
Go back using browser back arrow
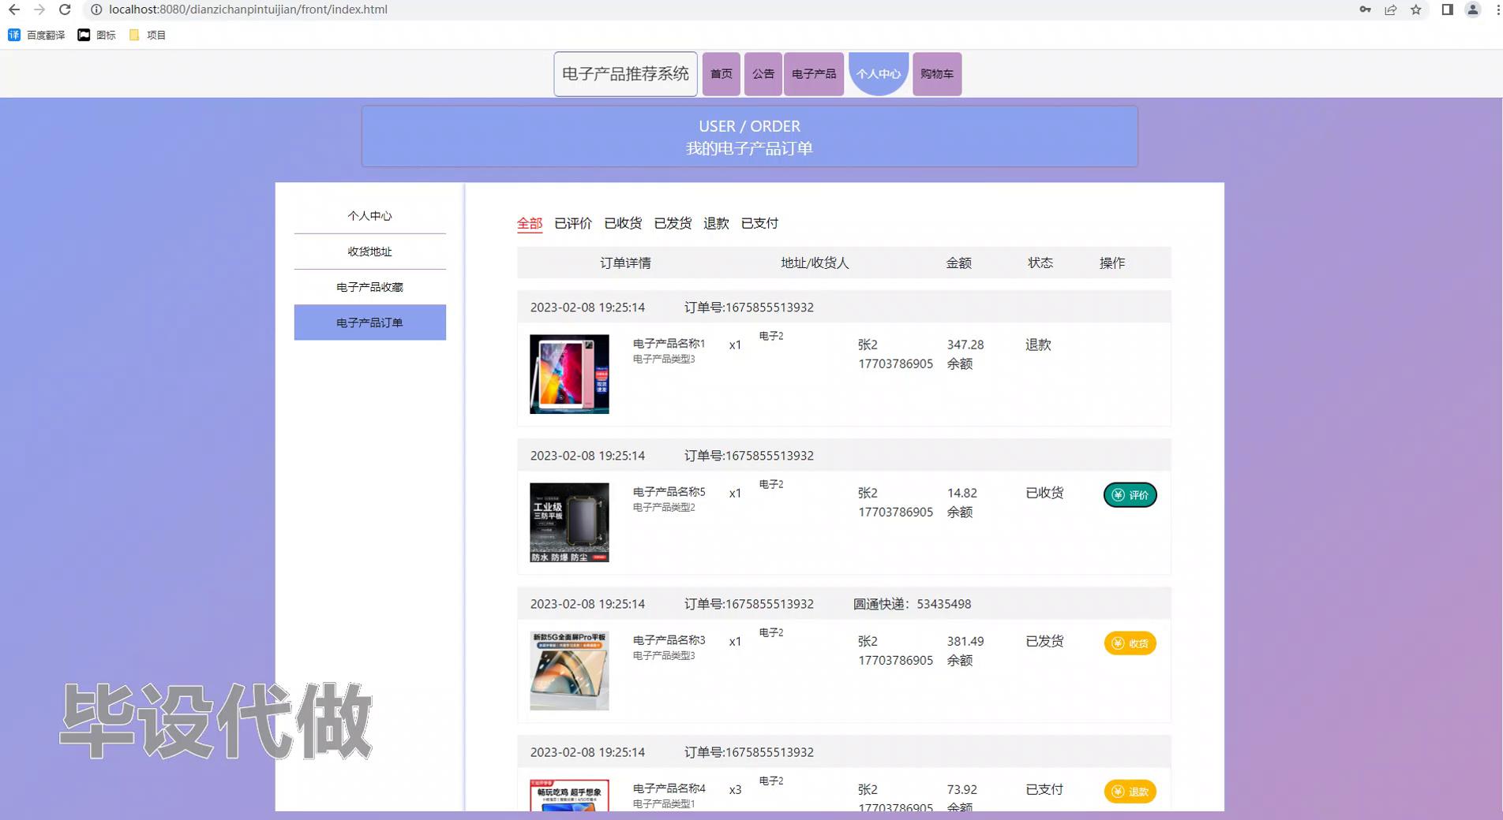tap(14, 9)
